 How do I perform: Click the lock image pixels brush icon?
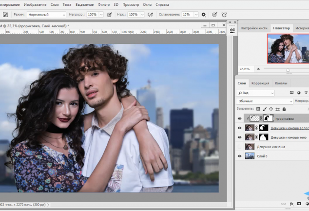tap(265, 109)
